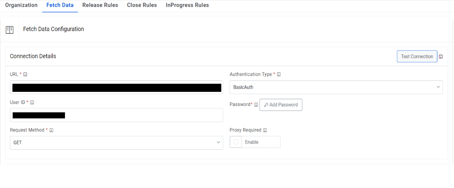
Task: Open the Authentication Type dropdown
Action: click(336, 87)
